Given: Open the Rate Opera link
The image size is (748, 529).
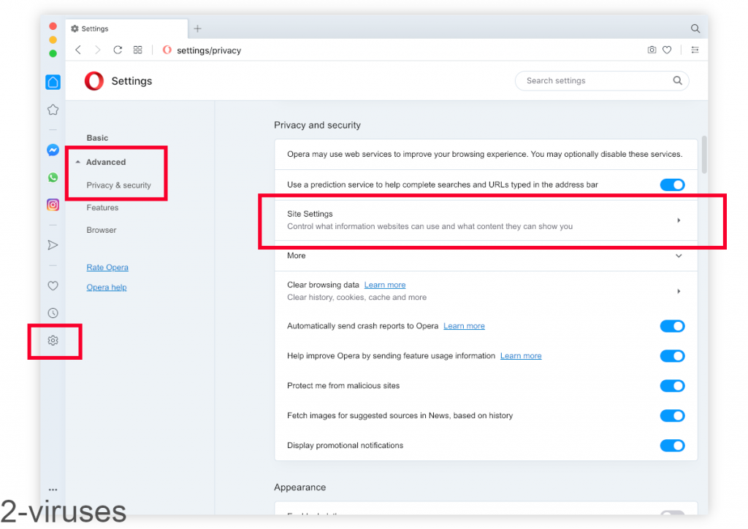Looking at the screenshot, I should tap(107, 267).
